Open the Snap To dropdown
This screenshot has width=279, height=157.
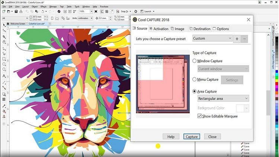pyautogui.click(x=126, y=12)
